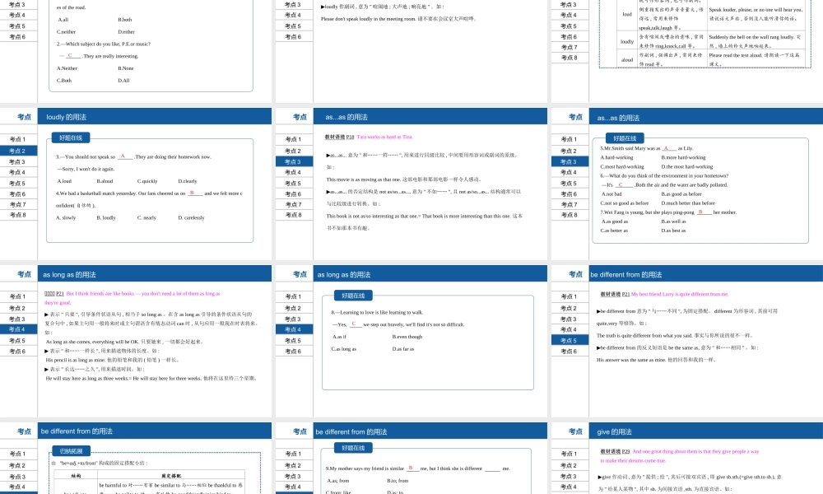Click 考点 8 in loudly 的用法 slide sidebar

click(18, 215)
